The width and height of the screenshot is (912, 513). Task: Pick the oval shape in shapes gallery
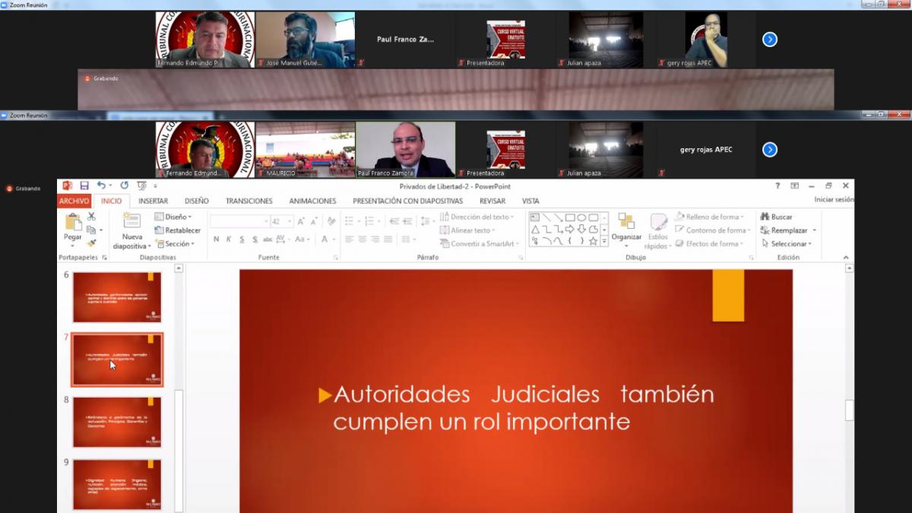coord(581,217)
